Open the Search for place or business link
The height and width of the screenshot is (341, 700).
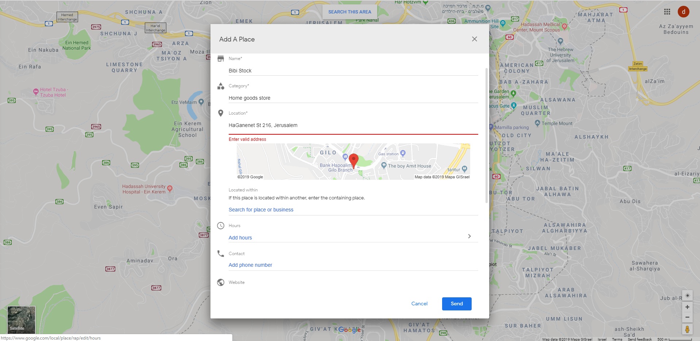click(261, 210)
